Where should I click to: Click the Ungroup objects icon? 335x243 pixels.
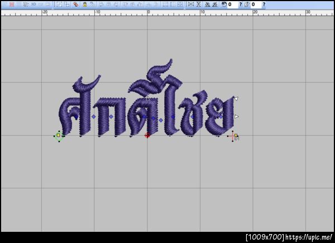pyautogui.click(x=67, y=4)
